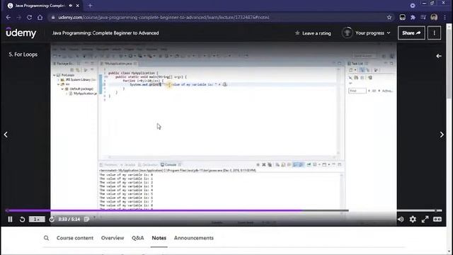The height and width of the screenshot is (255, 453).
Task: Open Chrome three-dot menu
Action: click(x=445, y=17)
